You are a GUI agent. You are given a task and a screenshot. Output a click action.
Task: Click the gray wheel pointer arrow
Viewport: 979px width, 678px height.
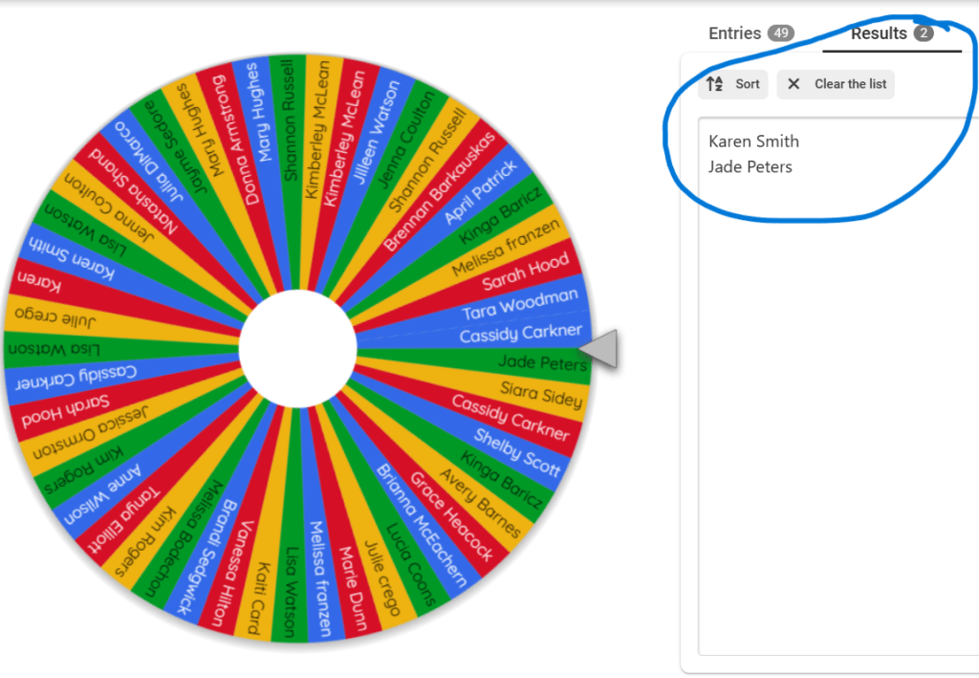point(599,349)
